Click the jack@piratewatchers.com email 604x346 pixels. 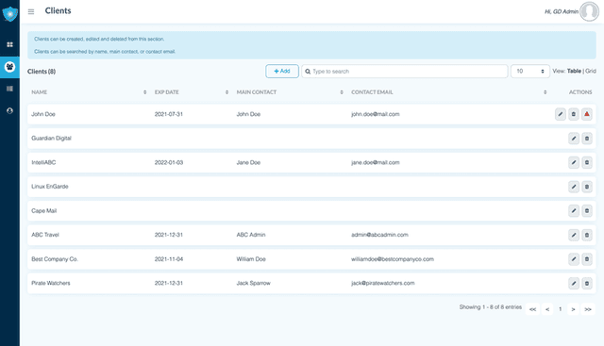tap(382, 283)
